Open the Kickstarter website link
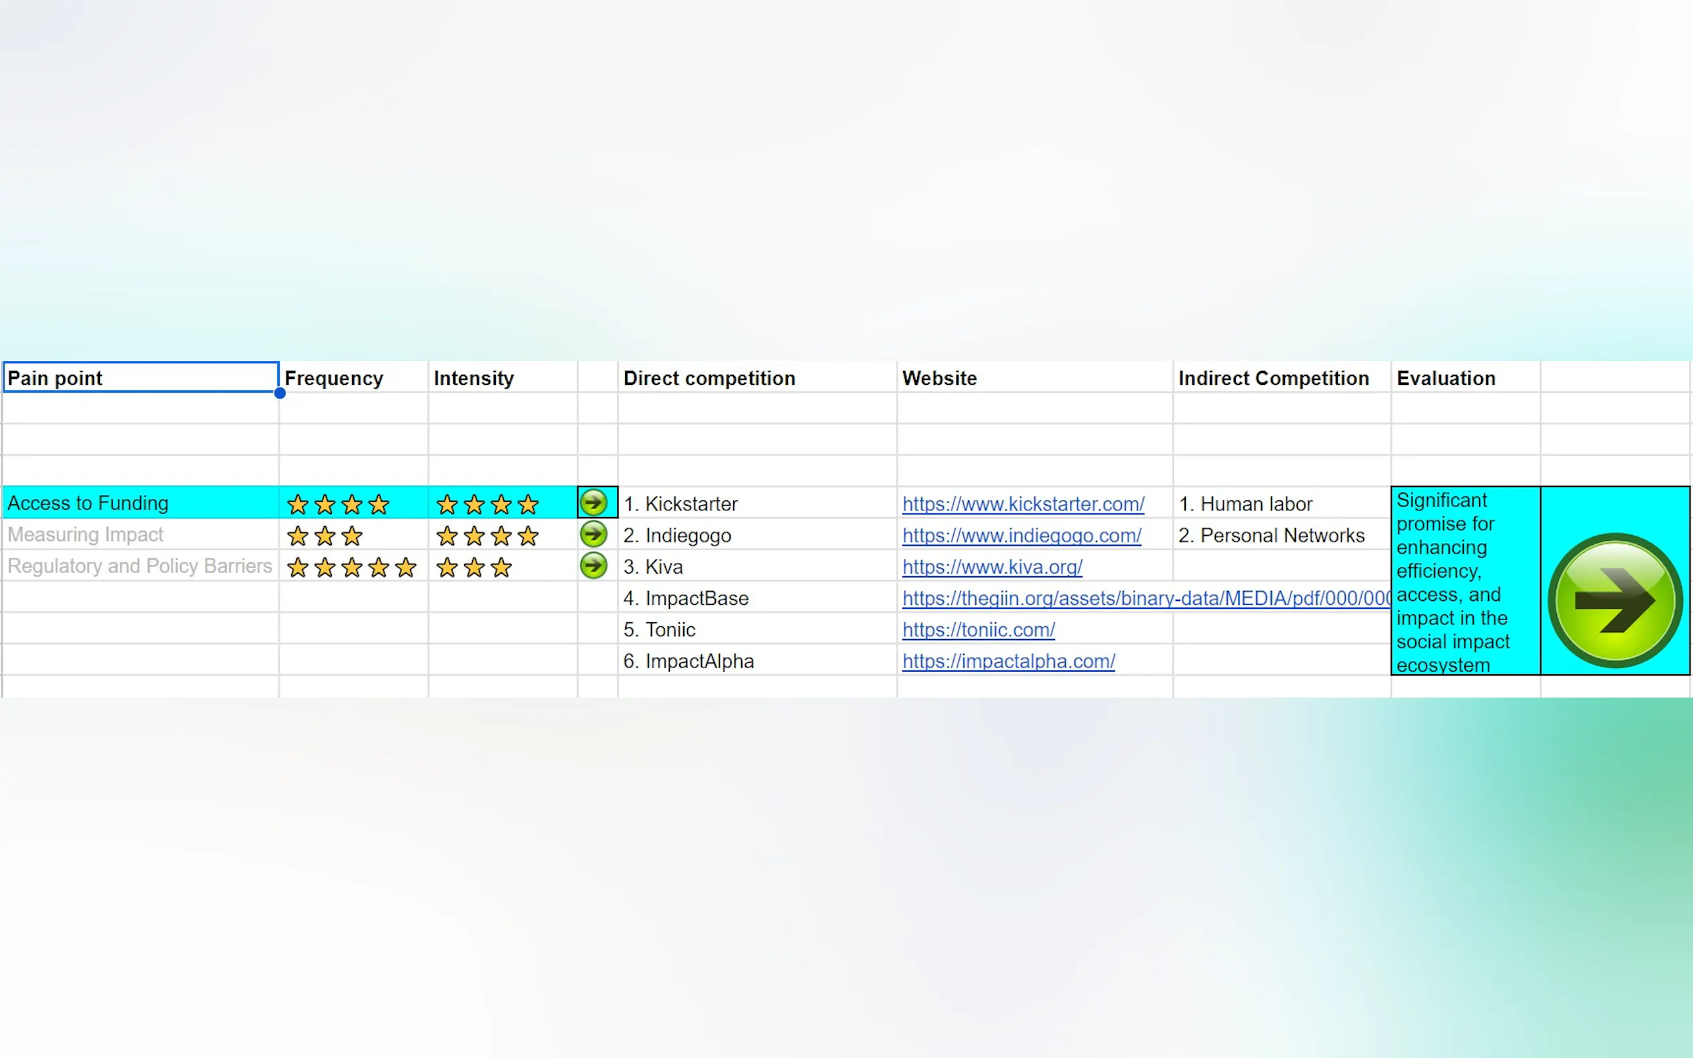 1022,504
